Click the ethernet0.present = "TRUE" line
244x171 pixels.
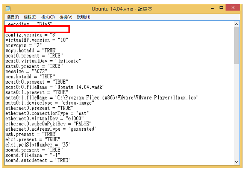click(39, 108)
